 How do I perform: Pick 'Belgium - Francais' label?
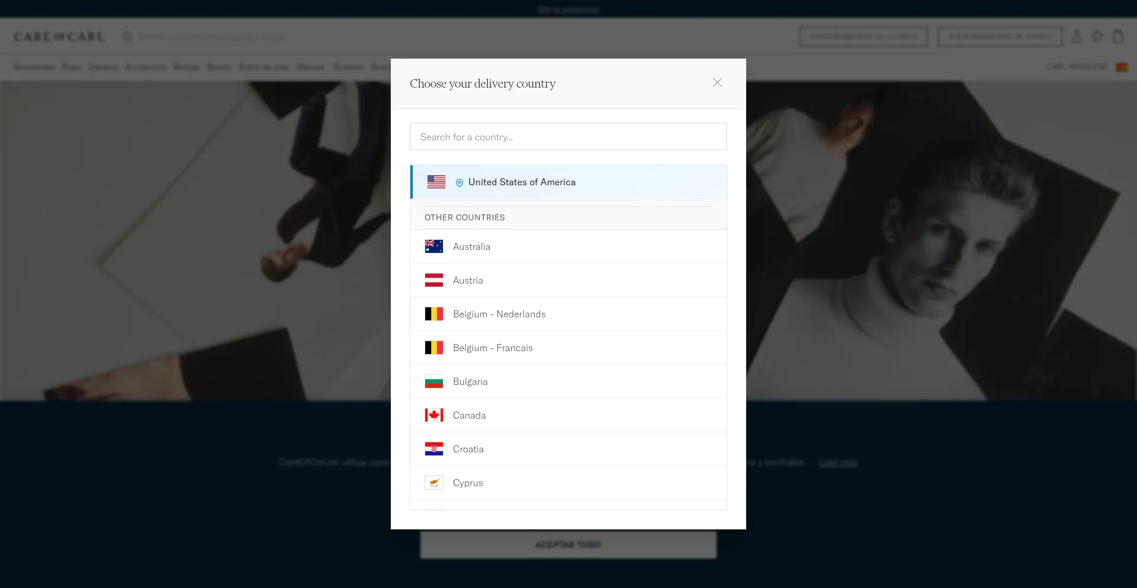[x=493, y=348]
